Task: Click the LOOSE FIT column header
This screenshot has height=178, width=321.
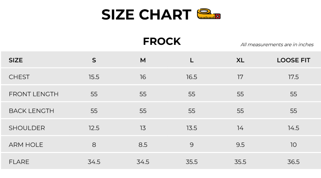Action: [x=294, y=60]
